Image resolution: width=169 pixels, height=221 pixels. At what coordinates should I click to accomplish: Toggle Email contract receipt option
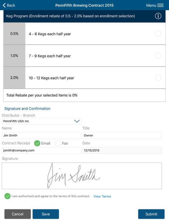(x=37, y=143)
